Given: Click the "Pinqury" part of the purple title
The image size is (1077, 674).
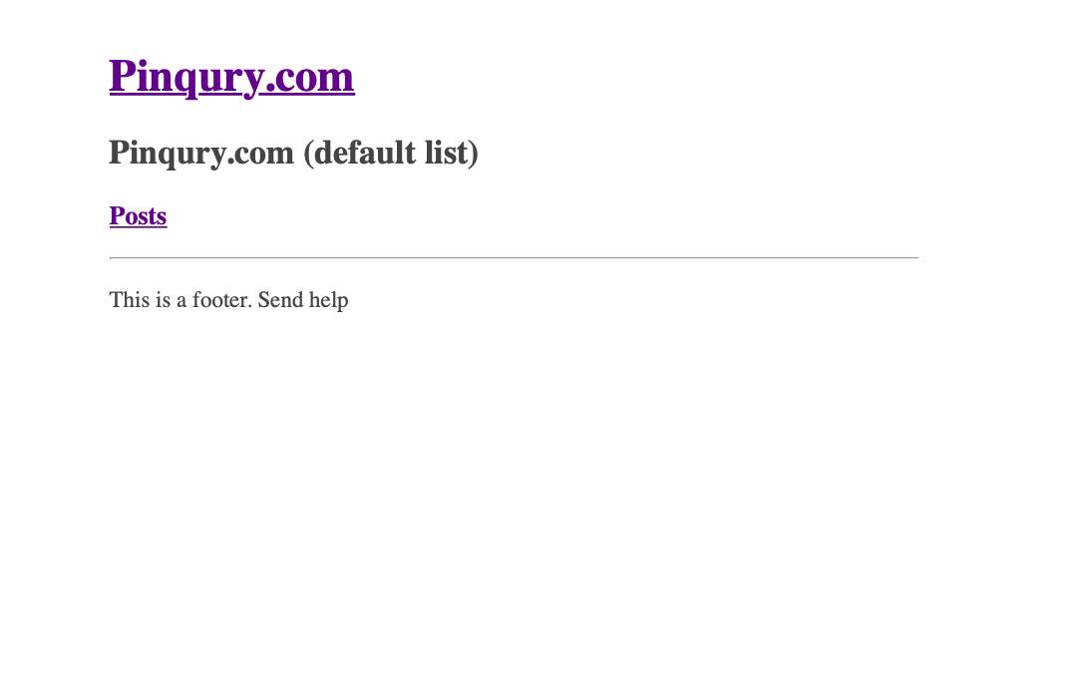Looking at the screenshot, I should 186,77.
